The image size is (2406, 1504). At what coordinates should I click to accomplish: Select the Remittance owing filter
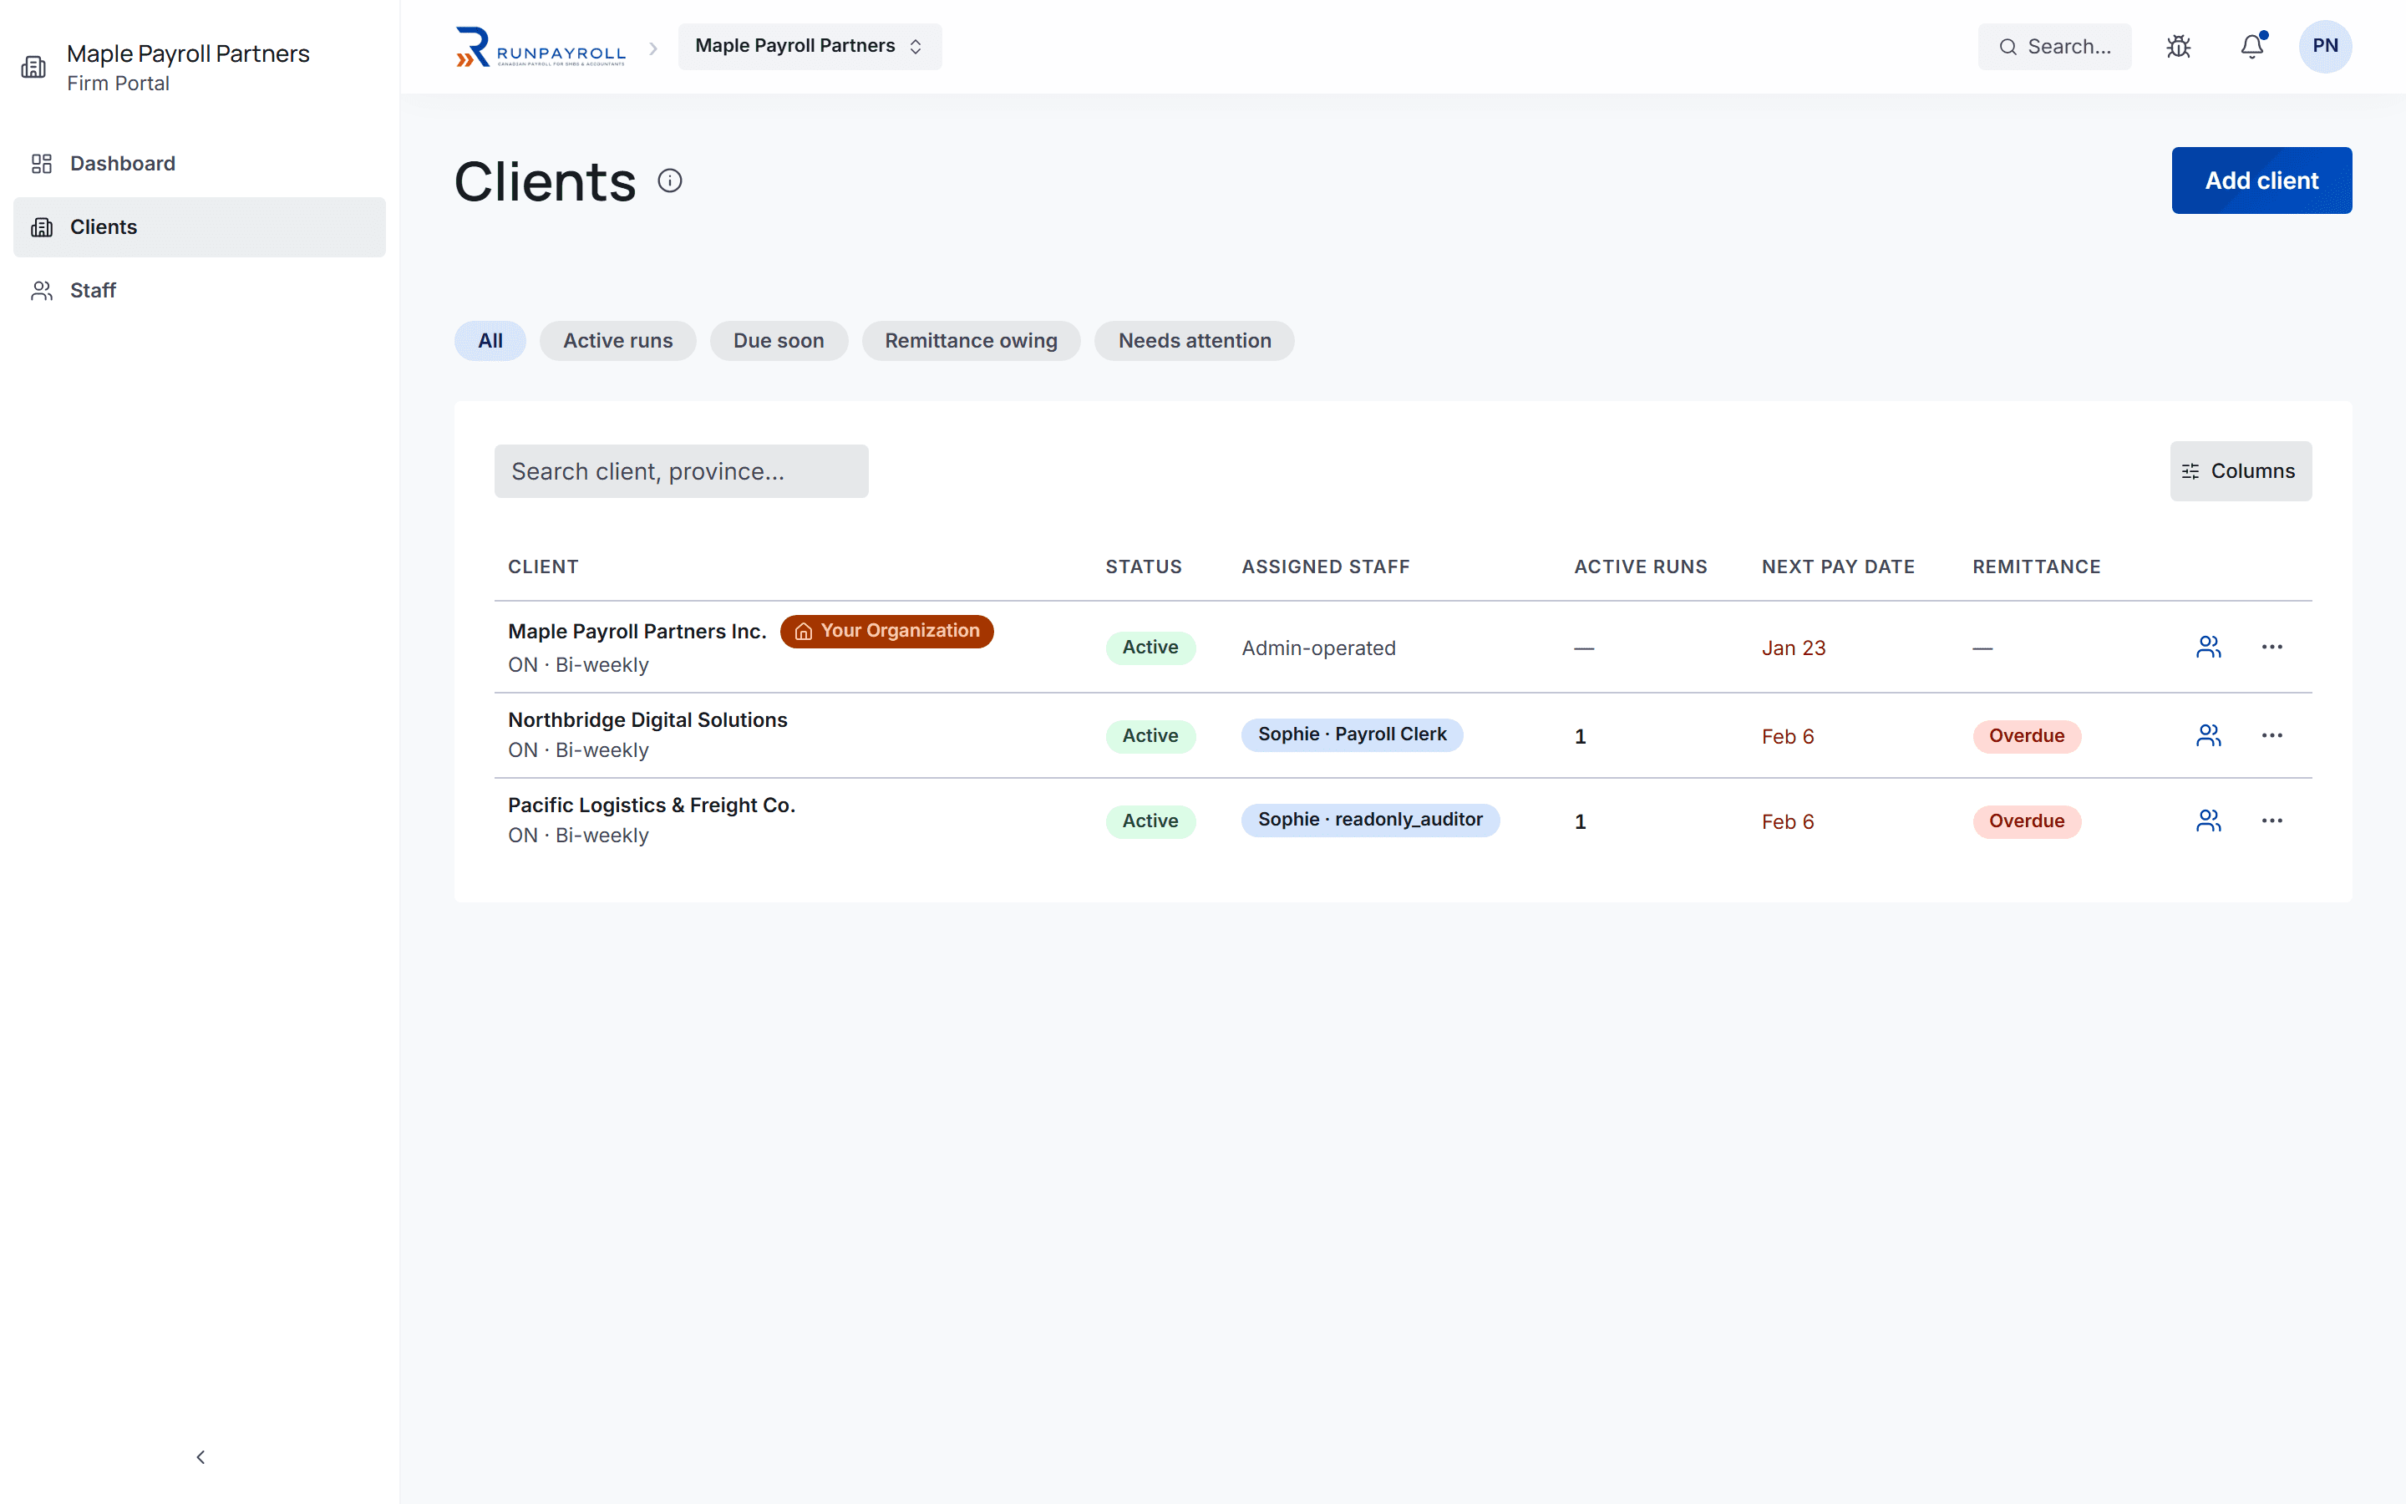(971, 341)
